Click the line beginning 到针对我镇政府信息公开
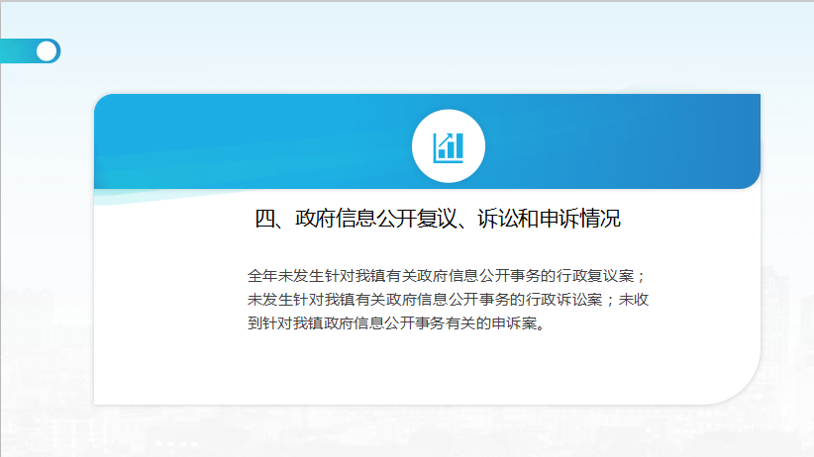Image resolution: width=814 pixels, height=457 pixels. click(397, 323)
